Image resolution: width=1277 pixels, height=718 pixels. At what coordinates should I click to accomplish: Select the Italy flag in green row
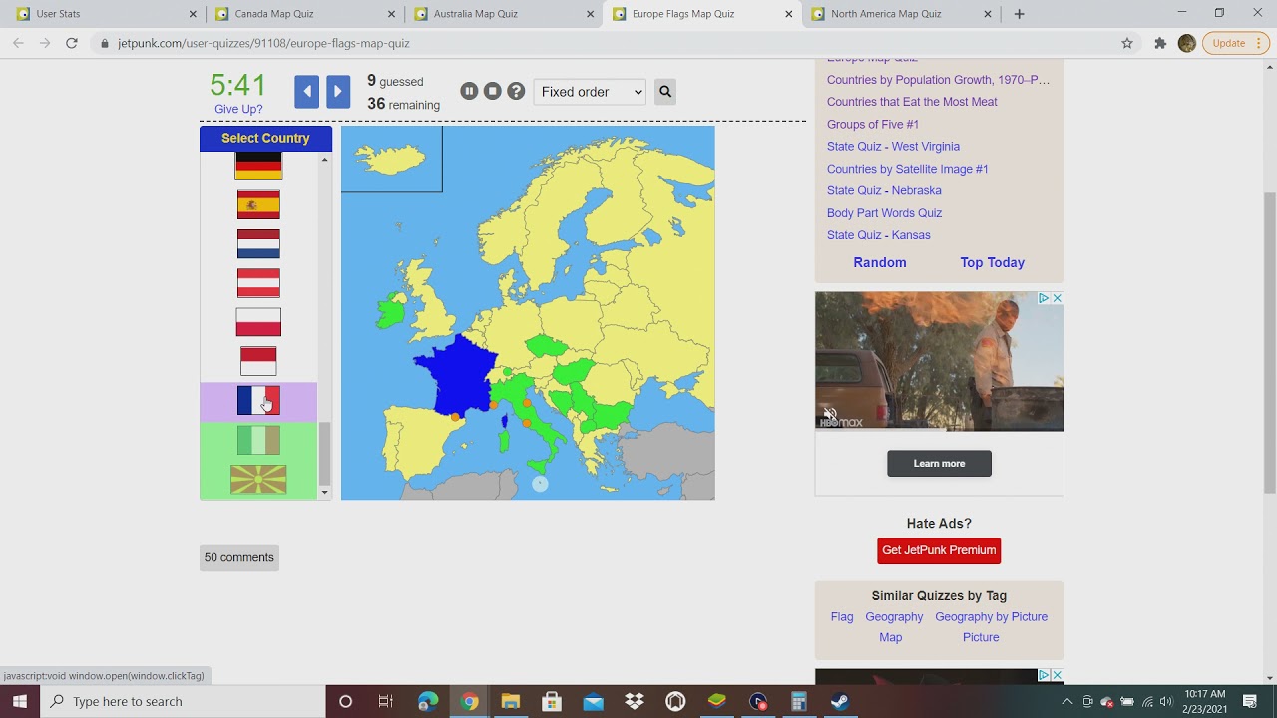(258, 440)
